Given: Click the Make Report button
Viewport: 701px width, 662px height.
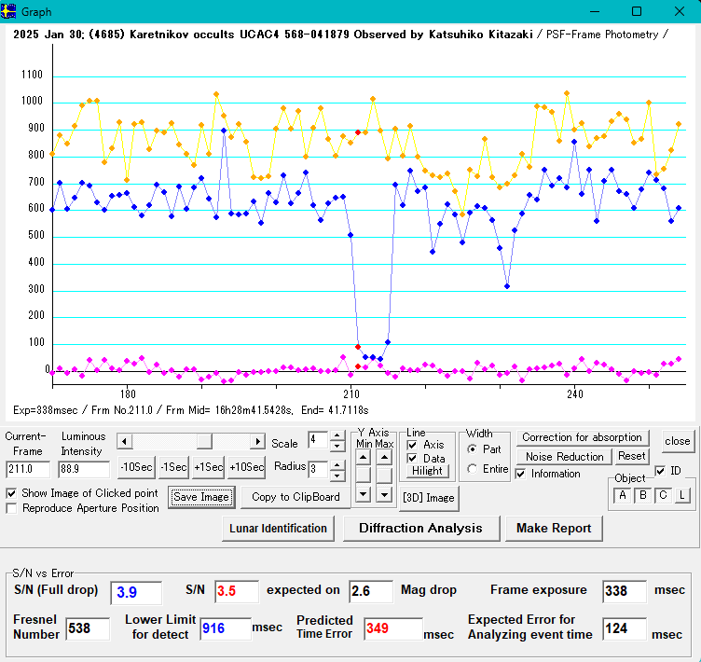Looking at the screenshot, I should [554, 529].
